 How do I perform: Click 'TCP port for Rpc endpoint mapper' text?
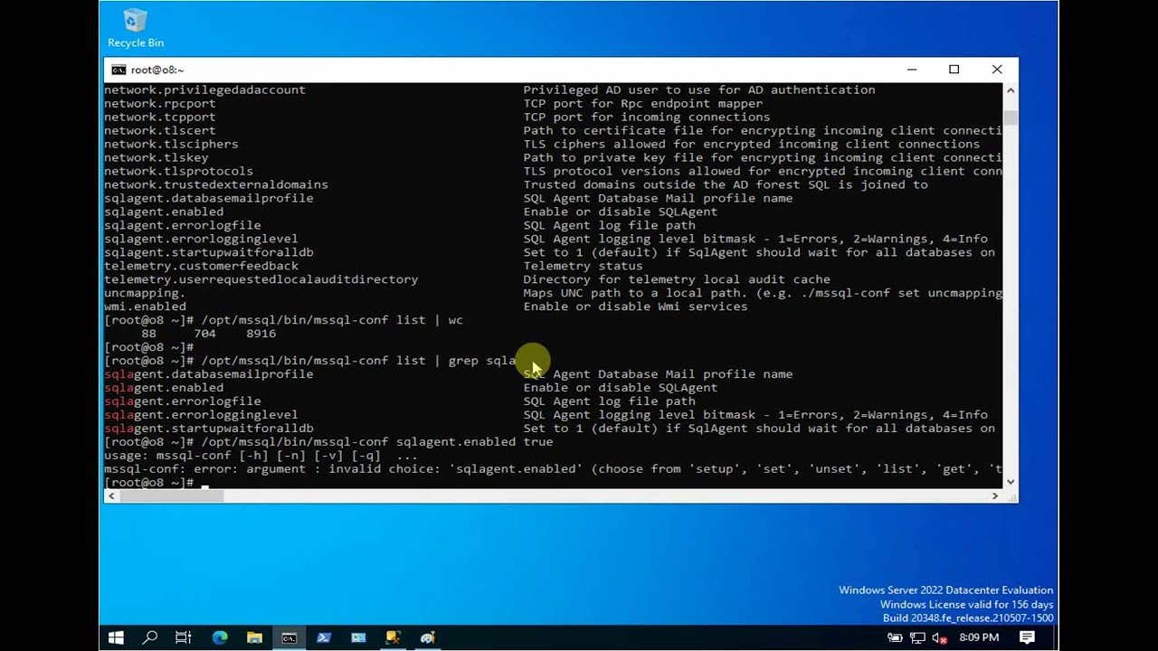[x=642, y=104]
